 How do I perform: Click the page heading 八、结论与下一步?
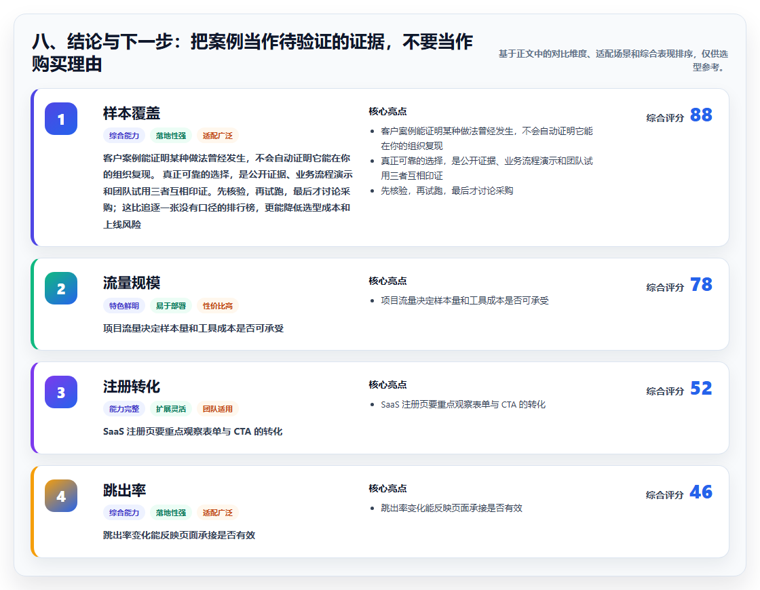click(x=252, y=52)
